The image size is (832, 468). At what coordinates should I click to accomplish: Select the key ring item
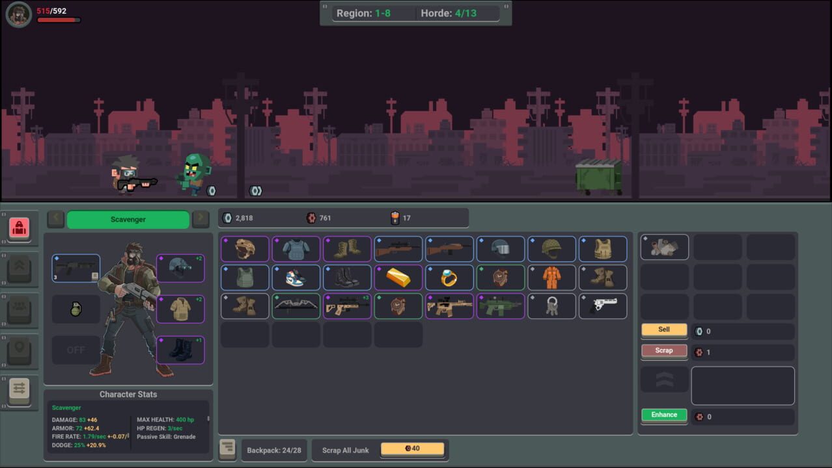[552, 306]
